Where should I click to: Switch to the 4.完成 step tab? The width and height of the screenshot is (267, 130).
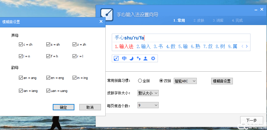point(237,21)
